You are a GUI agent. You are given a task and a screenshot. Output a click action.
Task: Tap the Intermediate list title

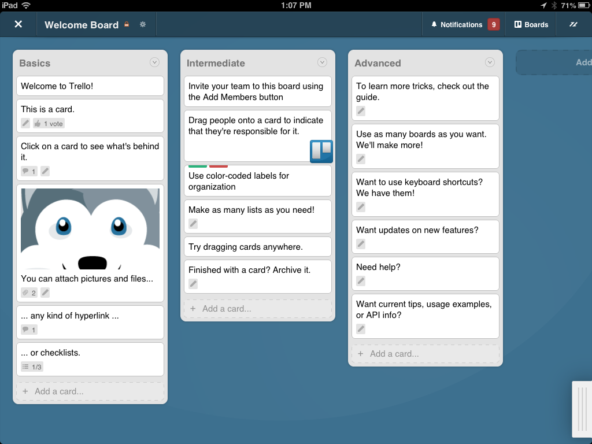point(216,63)
